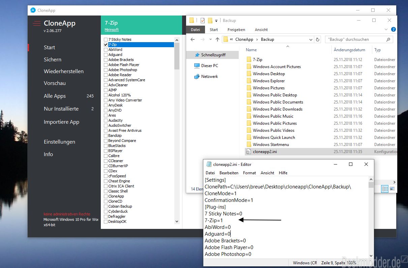This screenshot has width=408, height=268.
Task: Open the recent locations dropdown arrow in Explorer
Action: click(x=210, y=39)
